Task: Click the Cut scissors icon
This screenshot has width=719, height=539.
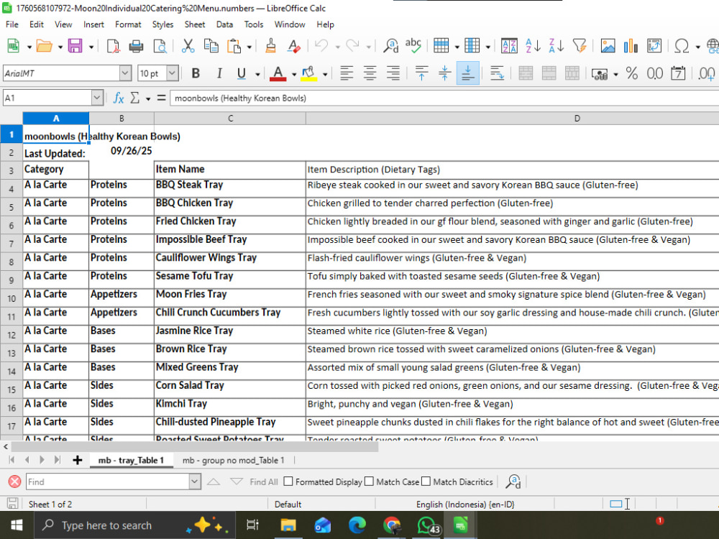Action: [x=188, y=46]
